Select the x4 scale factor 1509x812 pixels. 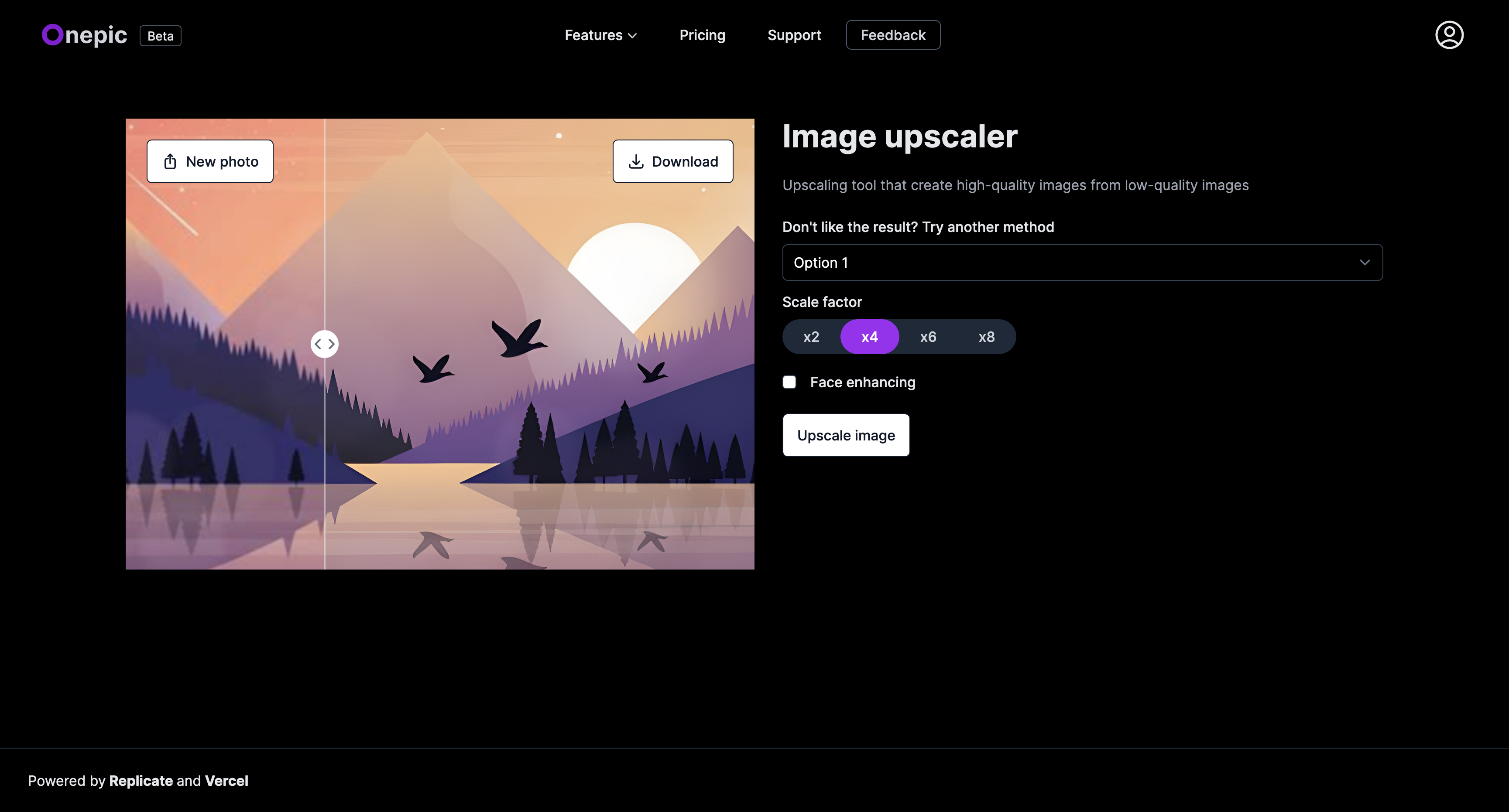869,337
